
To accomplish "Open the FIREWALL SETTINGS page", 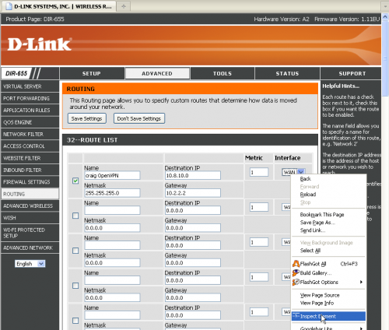I will coord(30,182).
